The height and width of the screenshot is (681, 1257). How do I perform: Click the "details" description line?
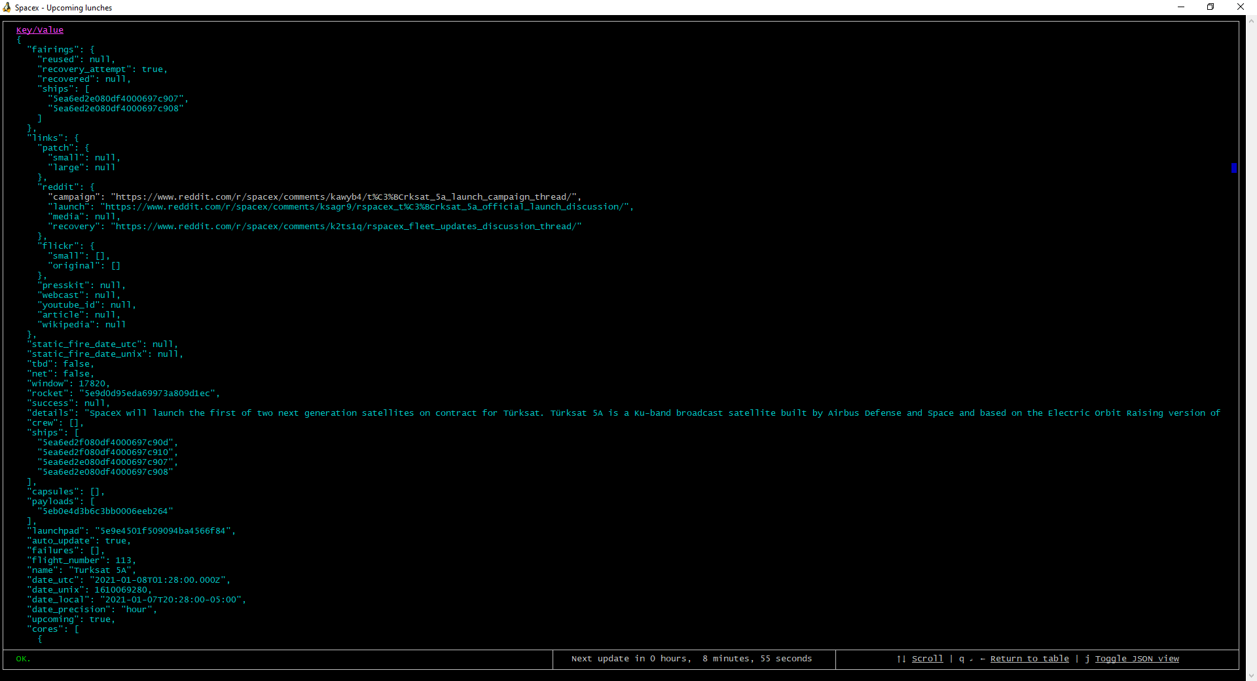pyautogui.click(x=624, y=413)
